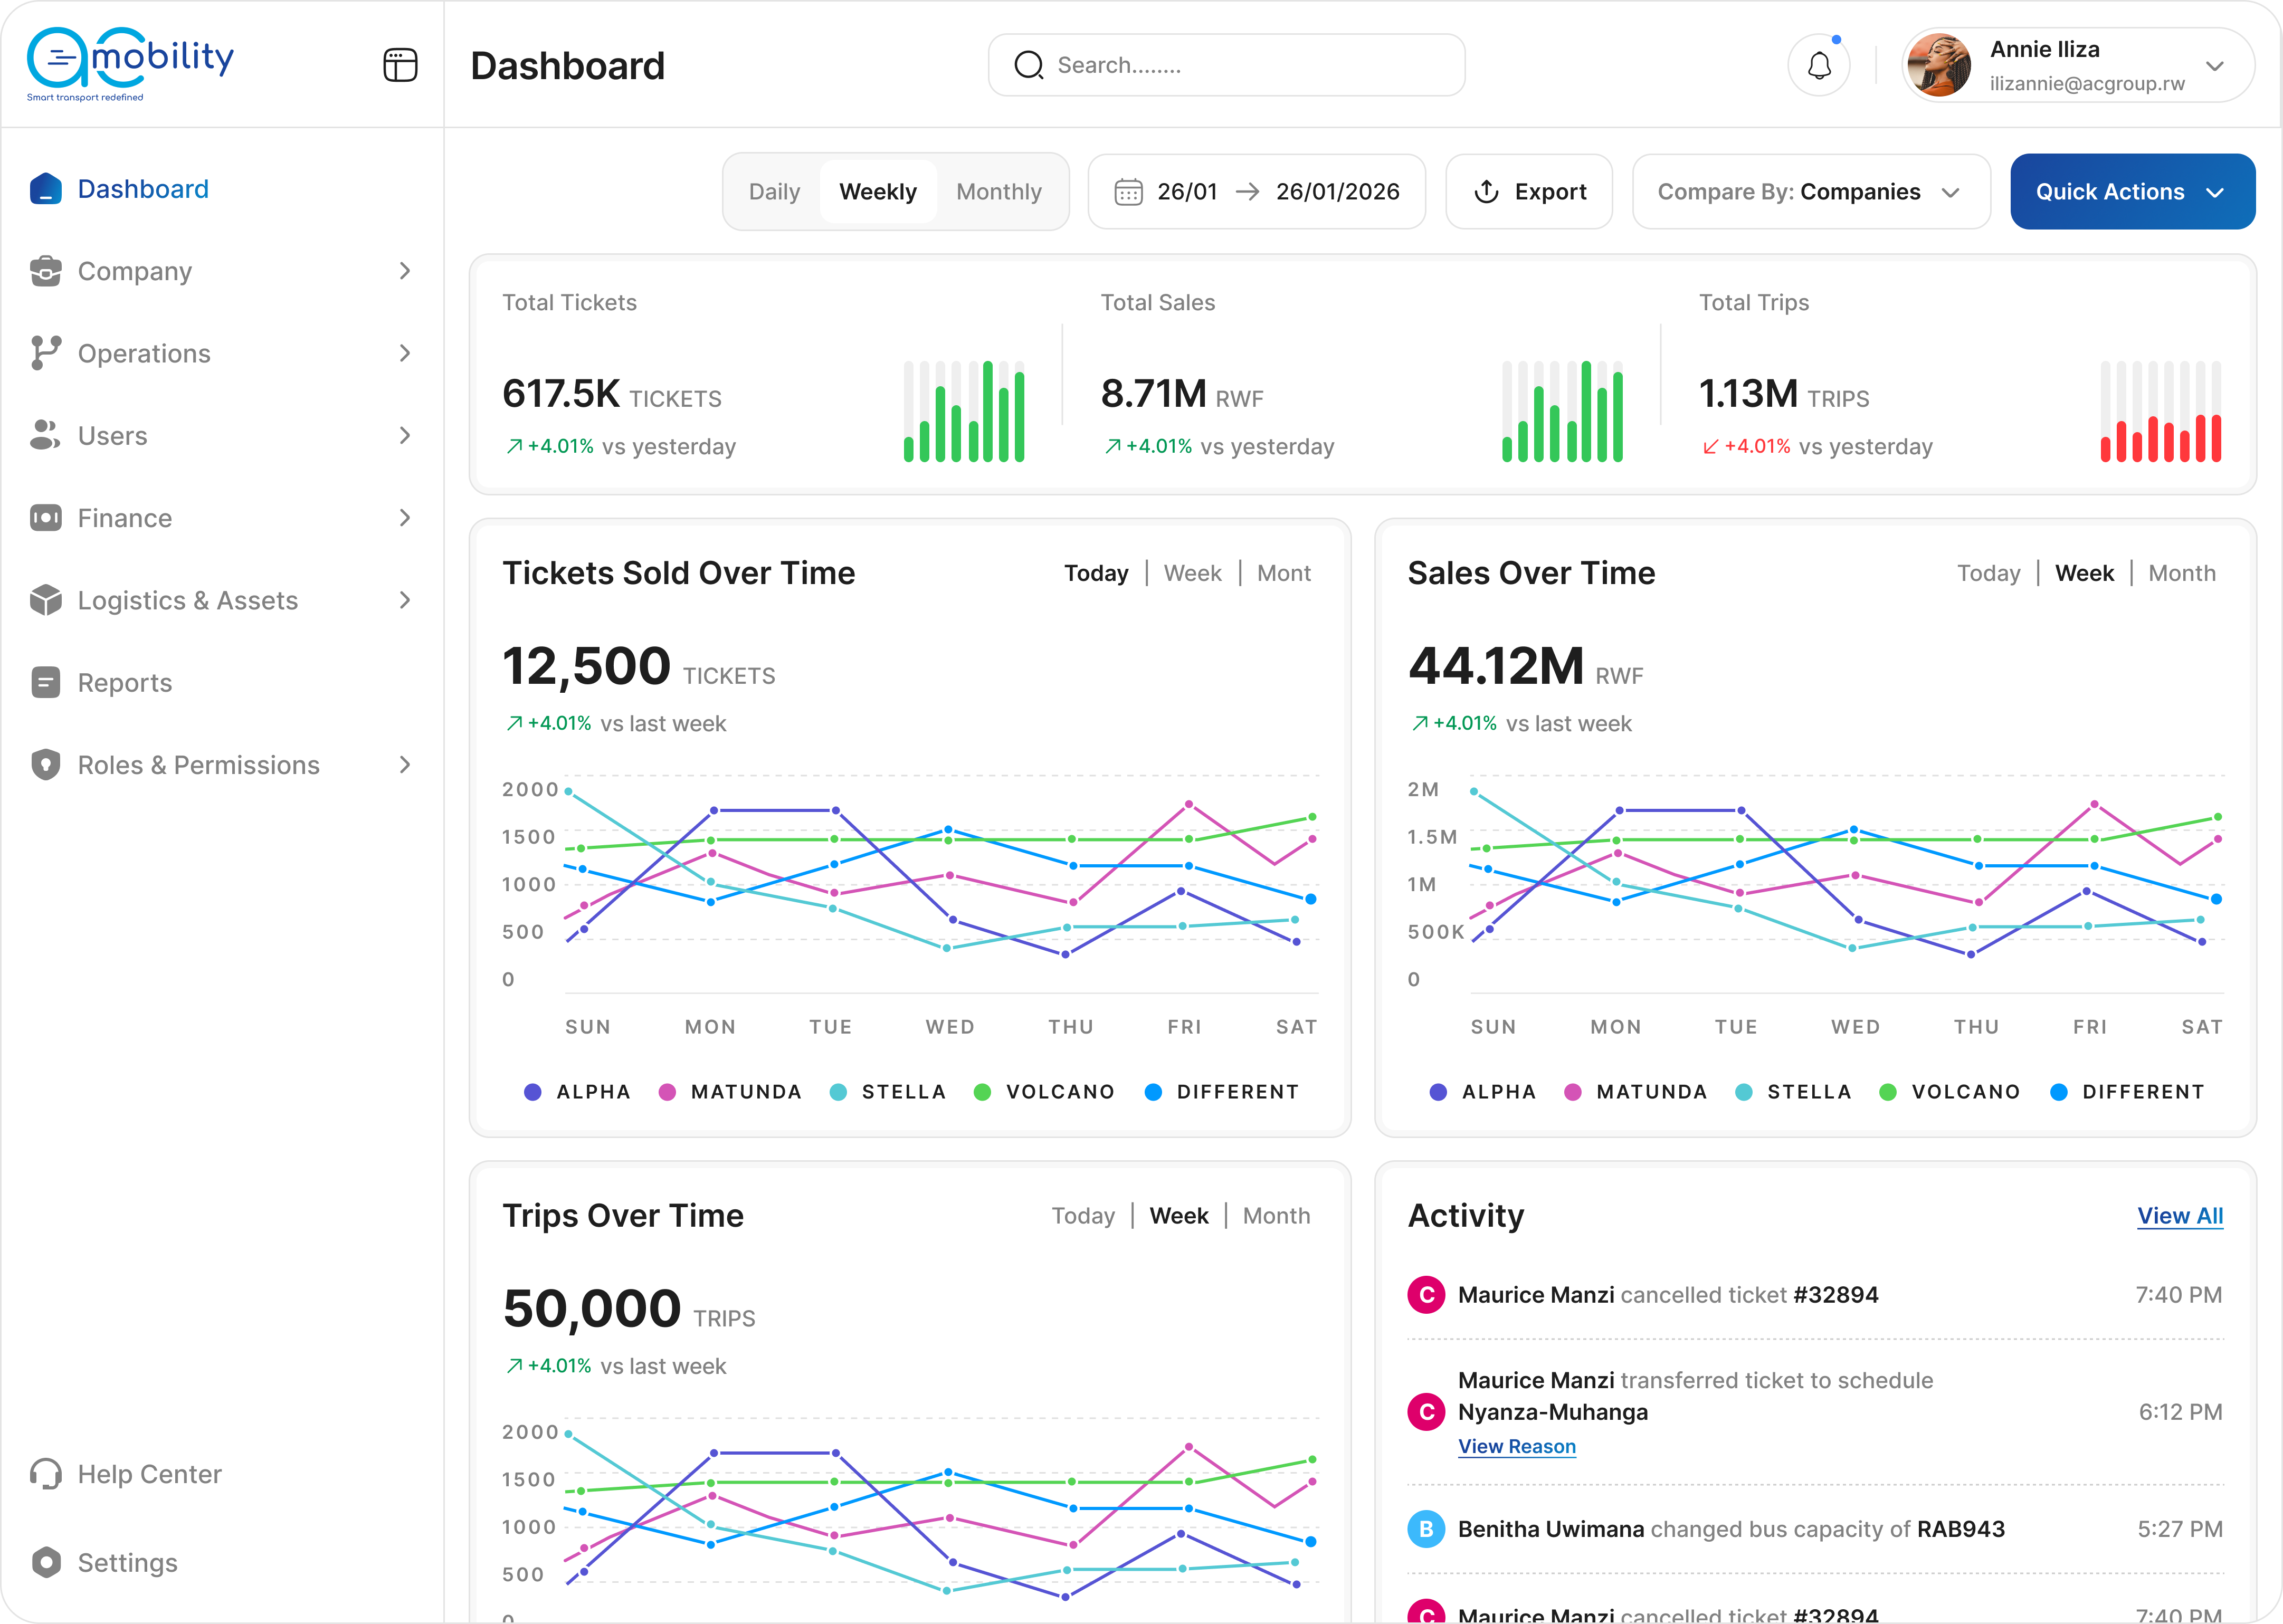The height and width of the screenshot is (1624, 2283).
Task: Click the Total Trips red bar chart
Action: coord(2160,411)
